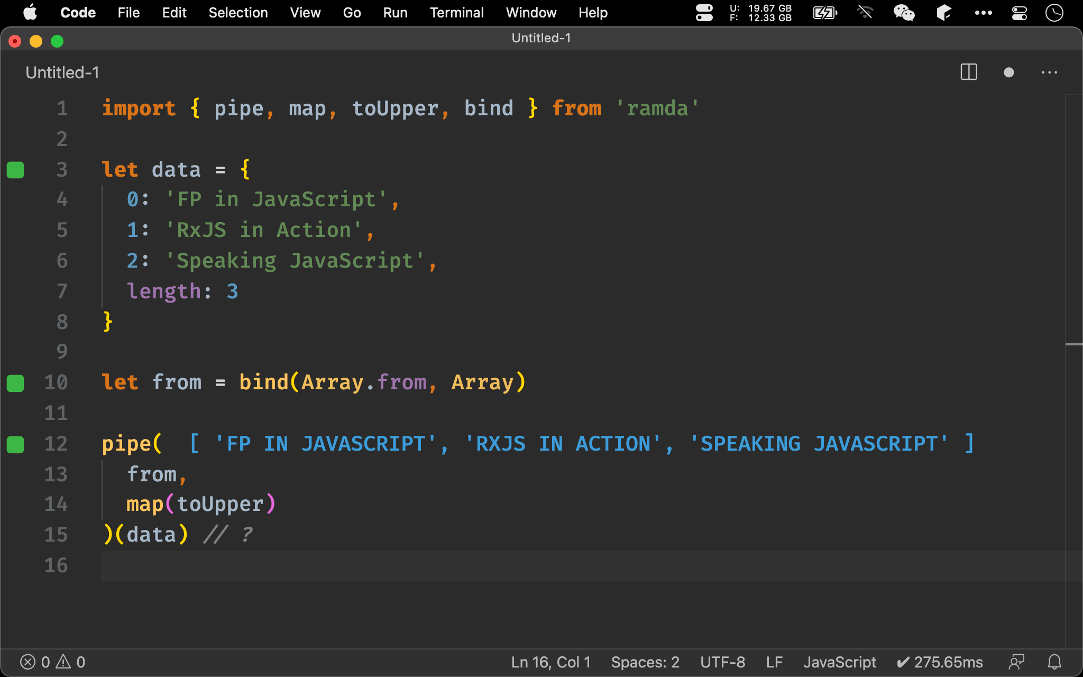Image resolution: width=1083 pixels, height=677 pixels.
Task: Click the inline result 'RXJS IN ACTION'
Action: click(x=563, y=444)
